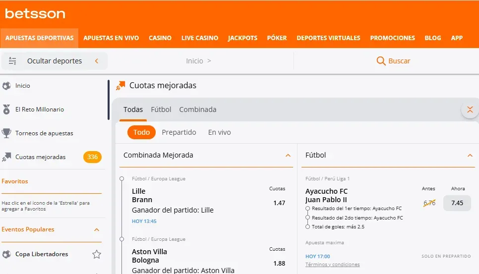Select the 1.47 odds for Lille

click(279, 203)
